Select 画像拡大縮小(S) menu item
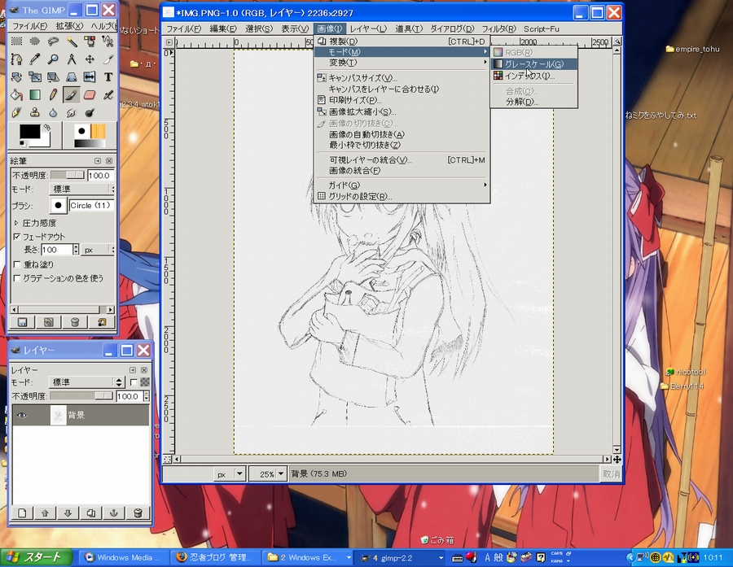Viewport: 733px width, 567px height. click(x=402, y=111)
